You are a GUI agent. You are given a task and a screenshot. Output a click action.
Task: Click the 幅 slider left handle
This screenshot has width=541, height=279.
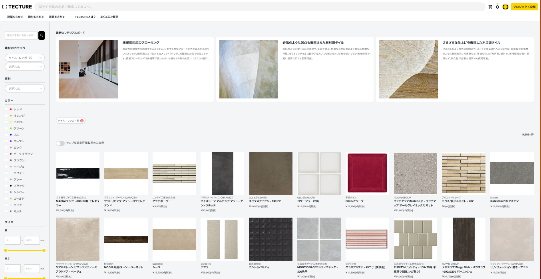click(x=6, y=250)
